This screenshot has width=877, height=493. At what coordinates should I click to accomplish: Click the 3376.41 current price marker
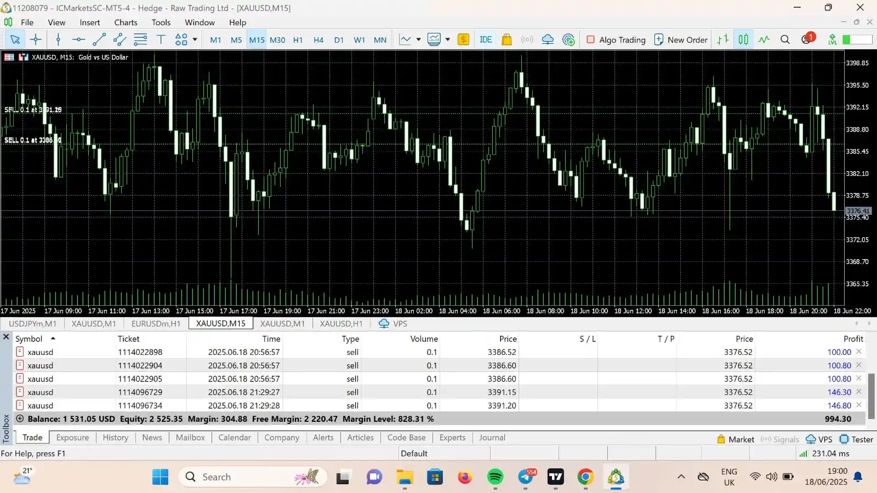coord(858,211)
